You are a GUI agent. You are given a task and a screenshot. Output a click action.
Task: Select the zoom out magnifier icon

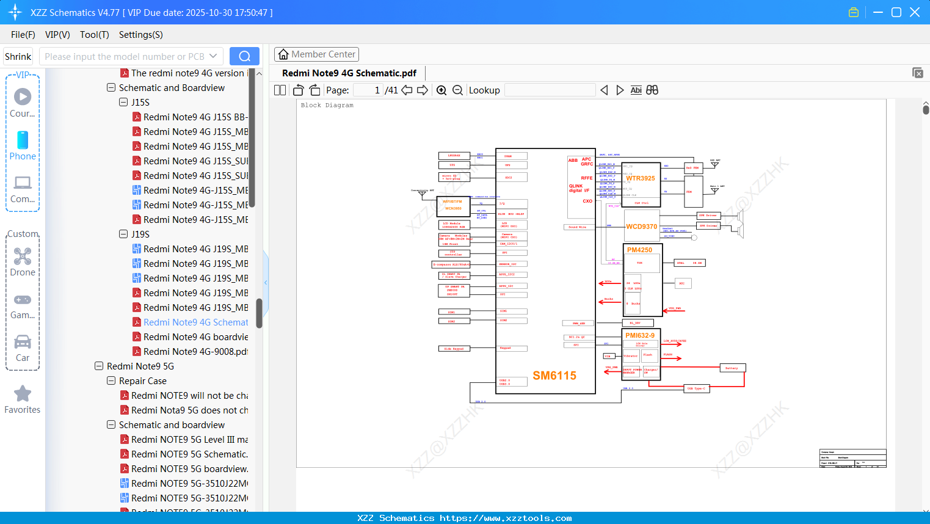(456, 90)
